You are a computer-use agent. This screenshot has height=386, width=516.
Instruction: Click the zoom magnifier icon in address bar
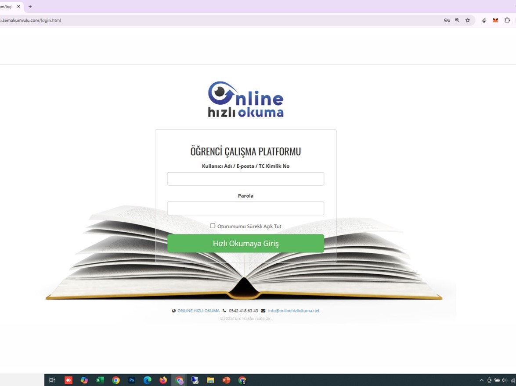pyautogui.click(x=457, y=20)
